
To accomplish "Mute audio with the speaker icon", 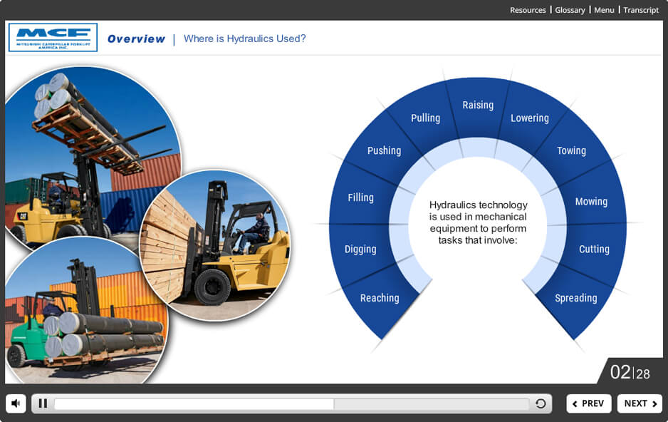I will coord(16,403).
